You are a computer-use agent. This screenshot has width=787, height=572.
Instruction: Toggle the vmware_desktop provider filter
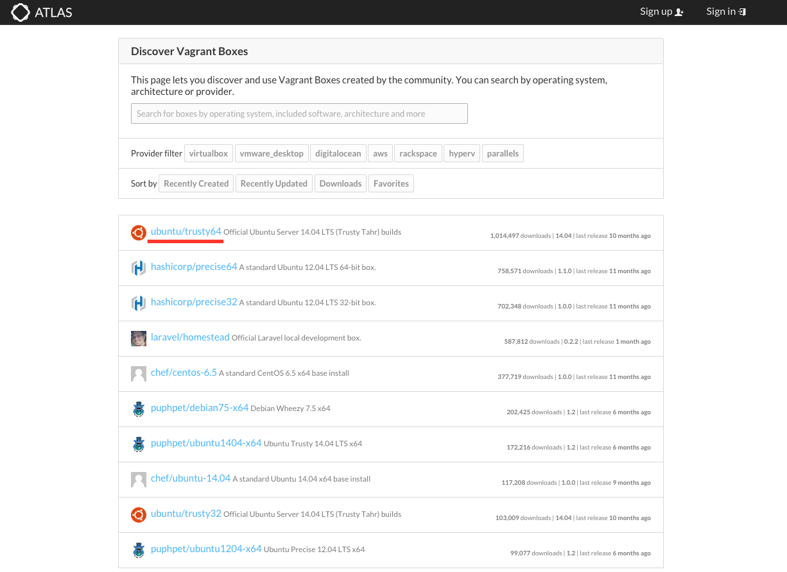[271, 153]
